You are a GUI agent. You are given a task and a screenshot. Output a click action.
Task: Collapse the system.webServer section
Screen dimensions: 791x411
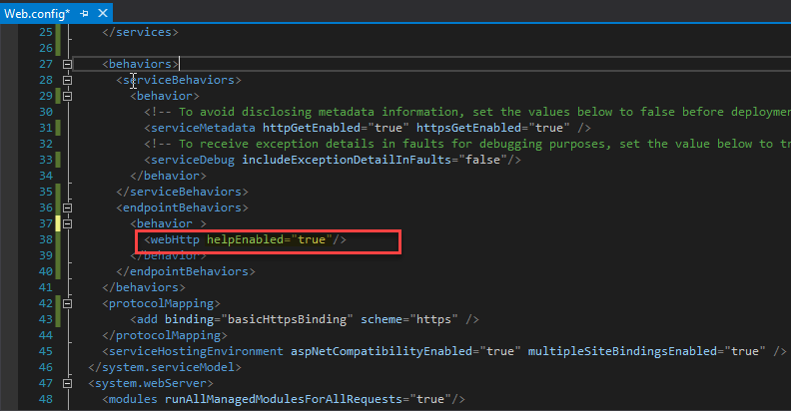(x=67, y=383)
